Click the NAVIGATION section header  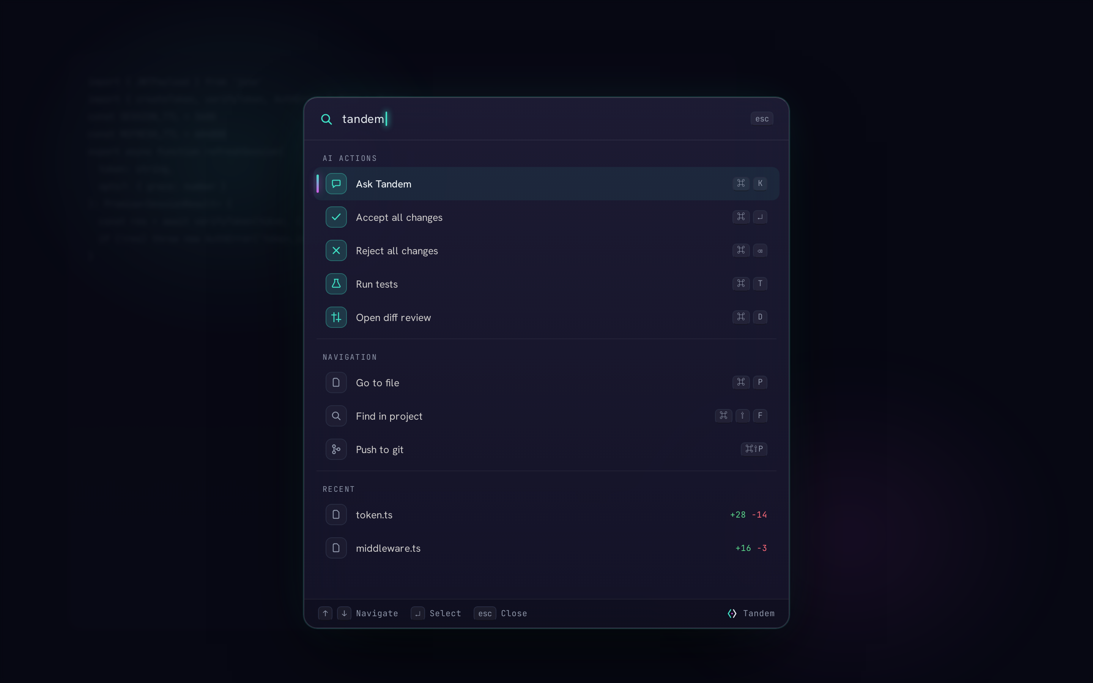point(350,357)
